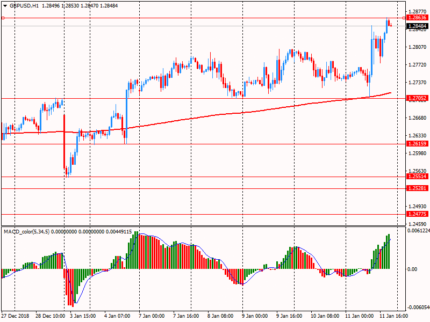Click the 1.28770 value on price scale
430x322 pixels.
pyautogui.click(x=417, y=11)
